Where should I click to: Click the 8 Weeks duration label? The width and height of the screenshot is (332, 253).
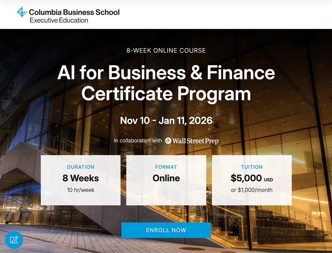coord(80,178)
